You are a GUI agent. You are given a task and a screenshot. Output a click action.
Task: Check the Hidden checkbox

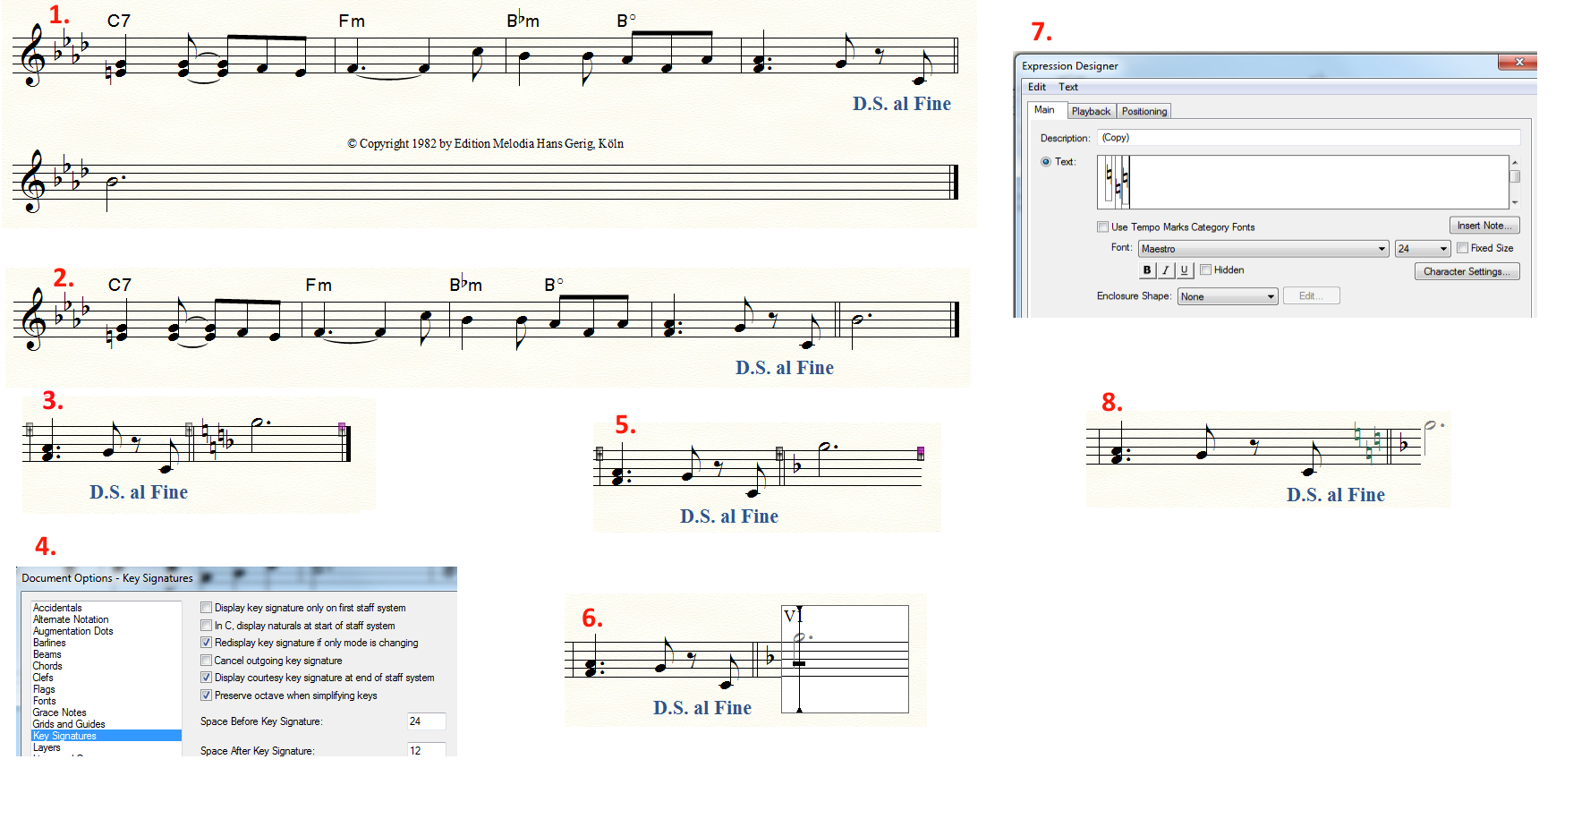pos(1206,269)
